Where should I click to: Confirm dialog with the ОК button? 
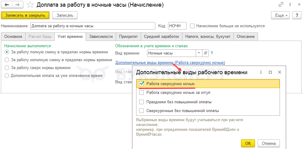coord(248,143)
